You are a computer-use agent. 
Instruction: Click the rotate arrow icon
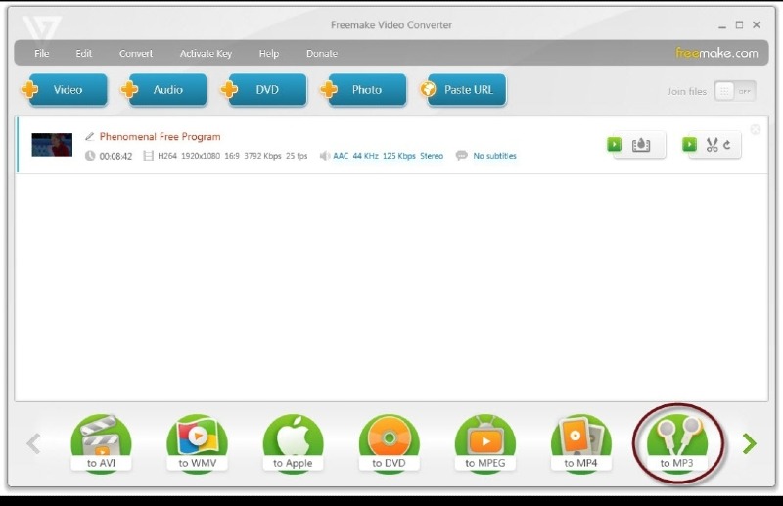[727, 145]
